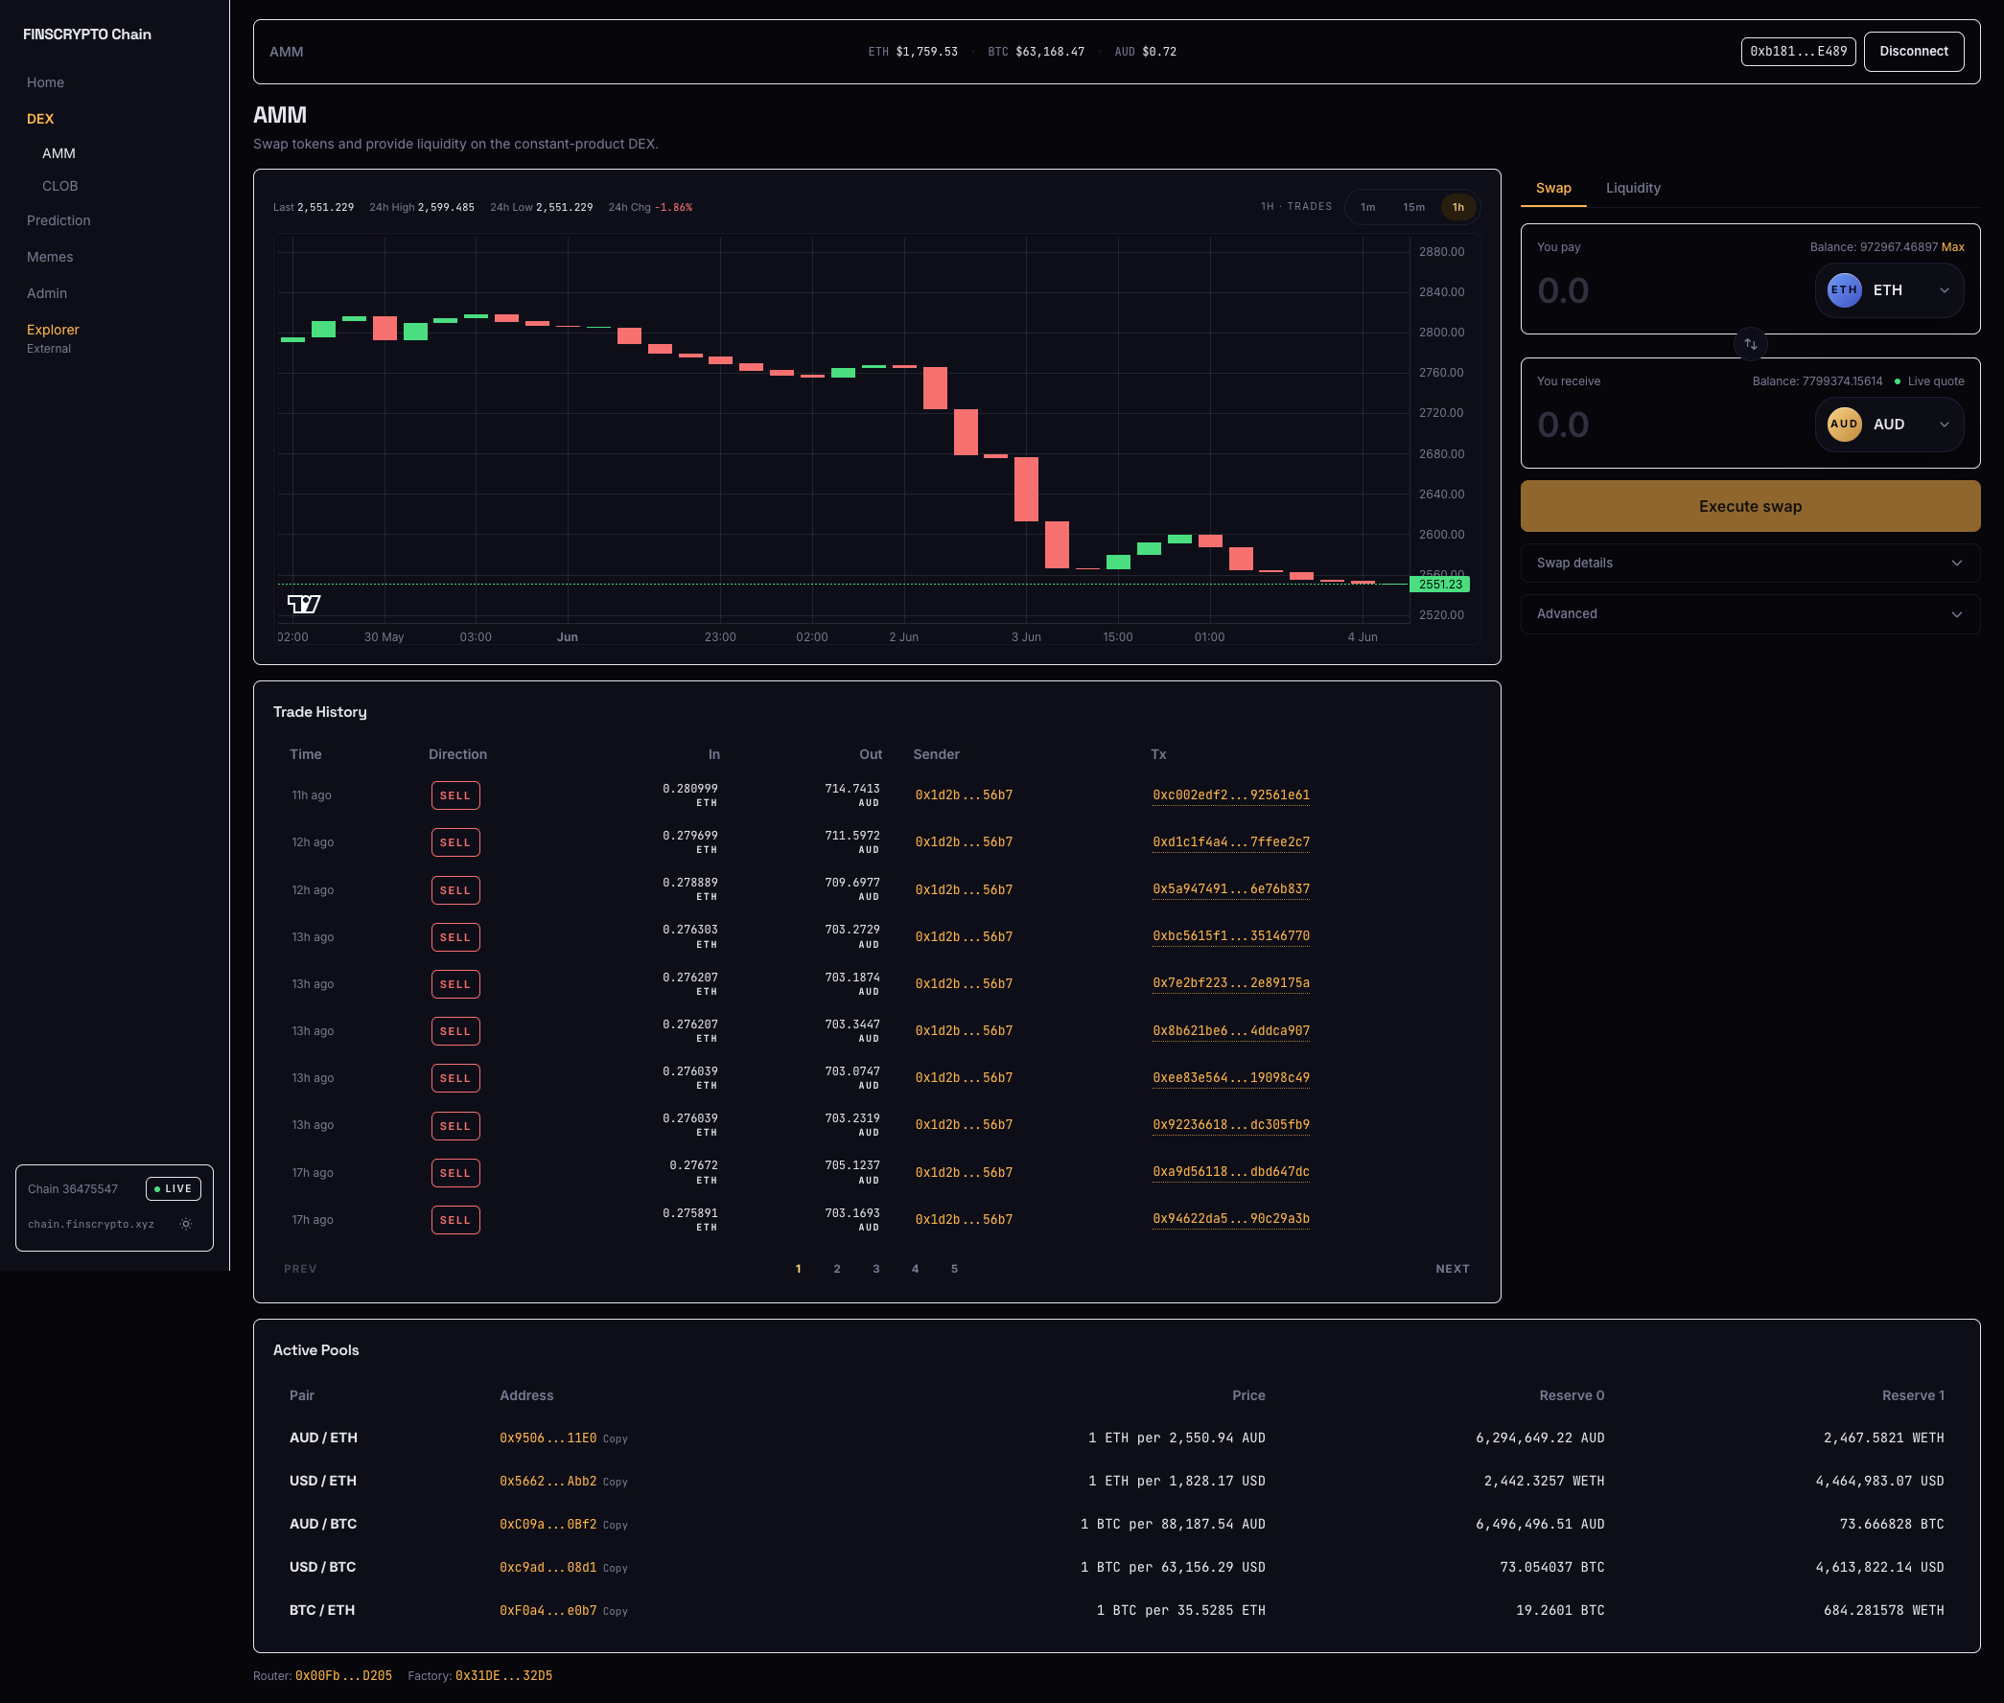This screenshot has height=1703, width=2004.
Task: Expand the Advanced section
Action: 1749,614
